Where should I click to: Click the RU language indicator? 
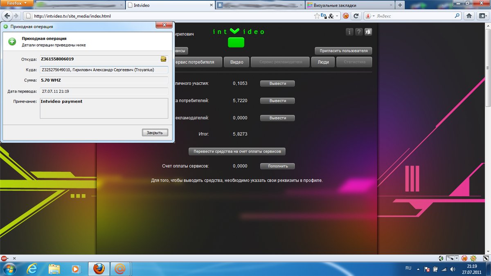click(x=408, y=268)
